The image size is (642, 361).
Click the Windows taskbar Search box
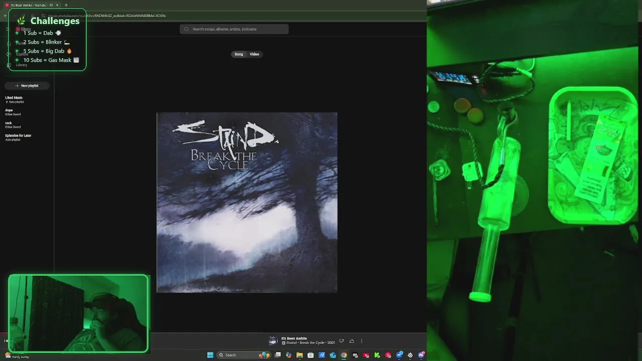tap(243, 355)
